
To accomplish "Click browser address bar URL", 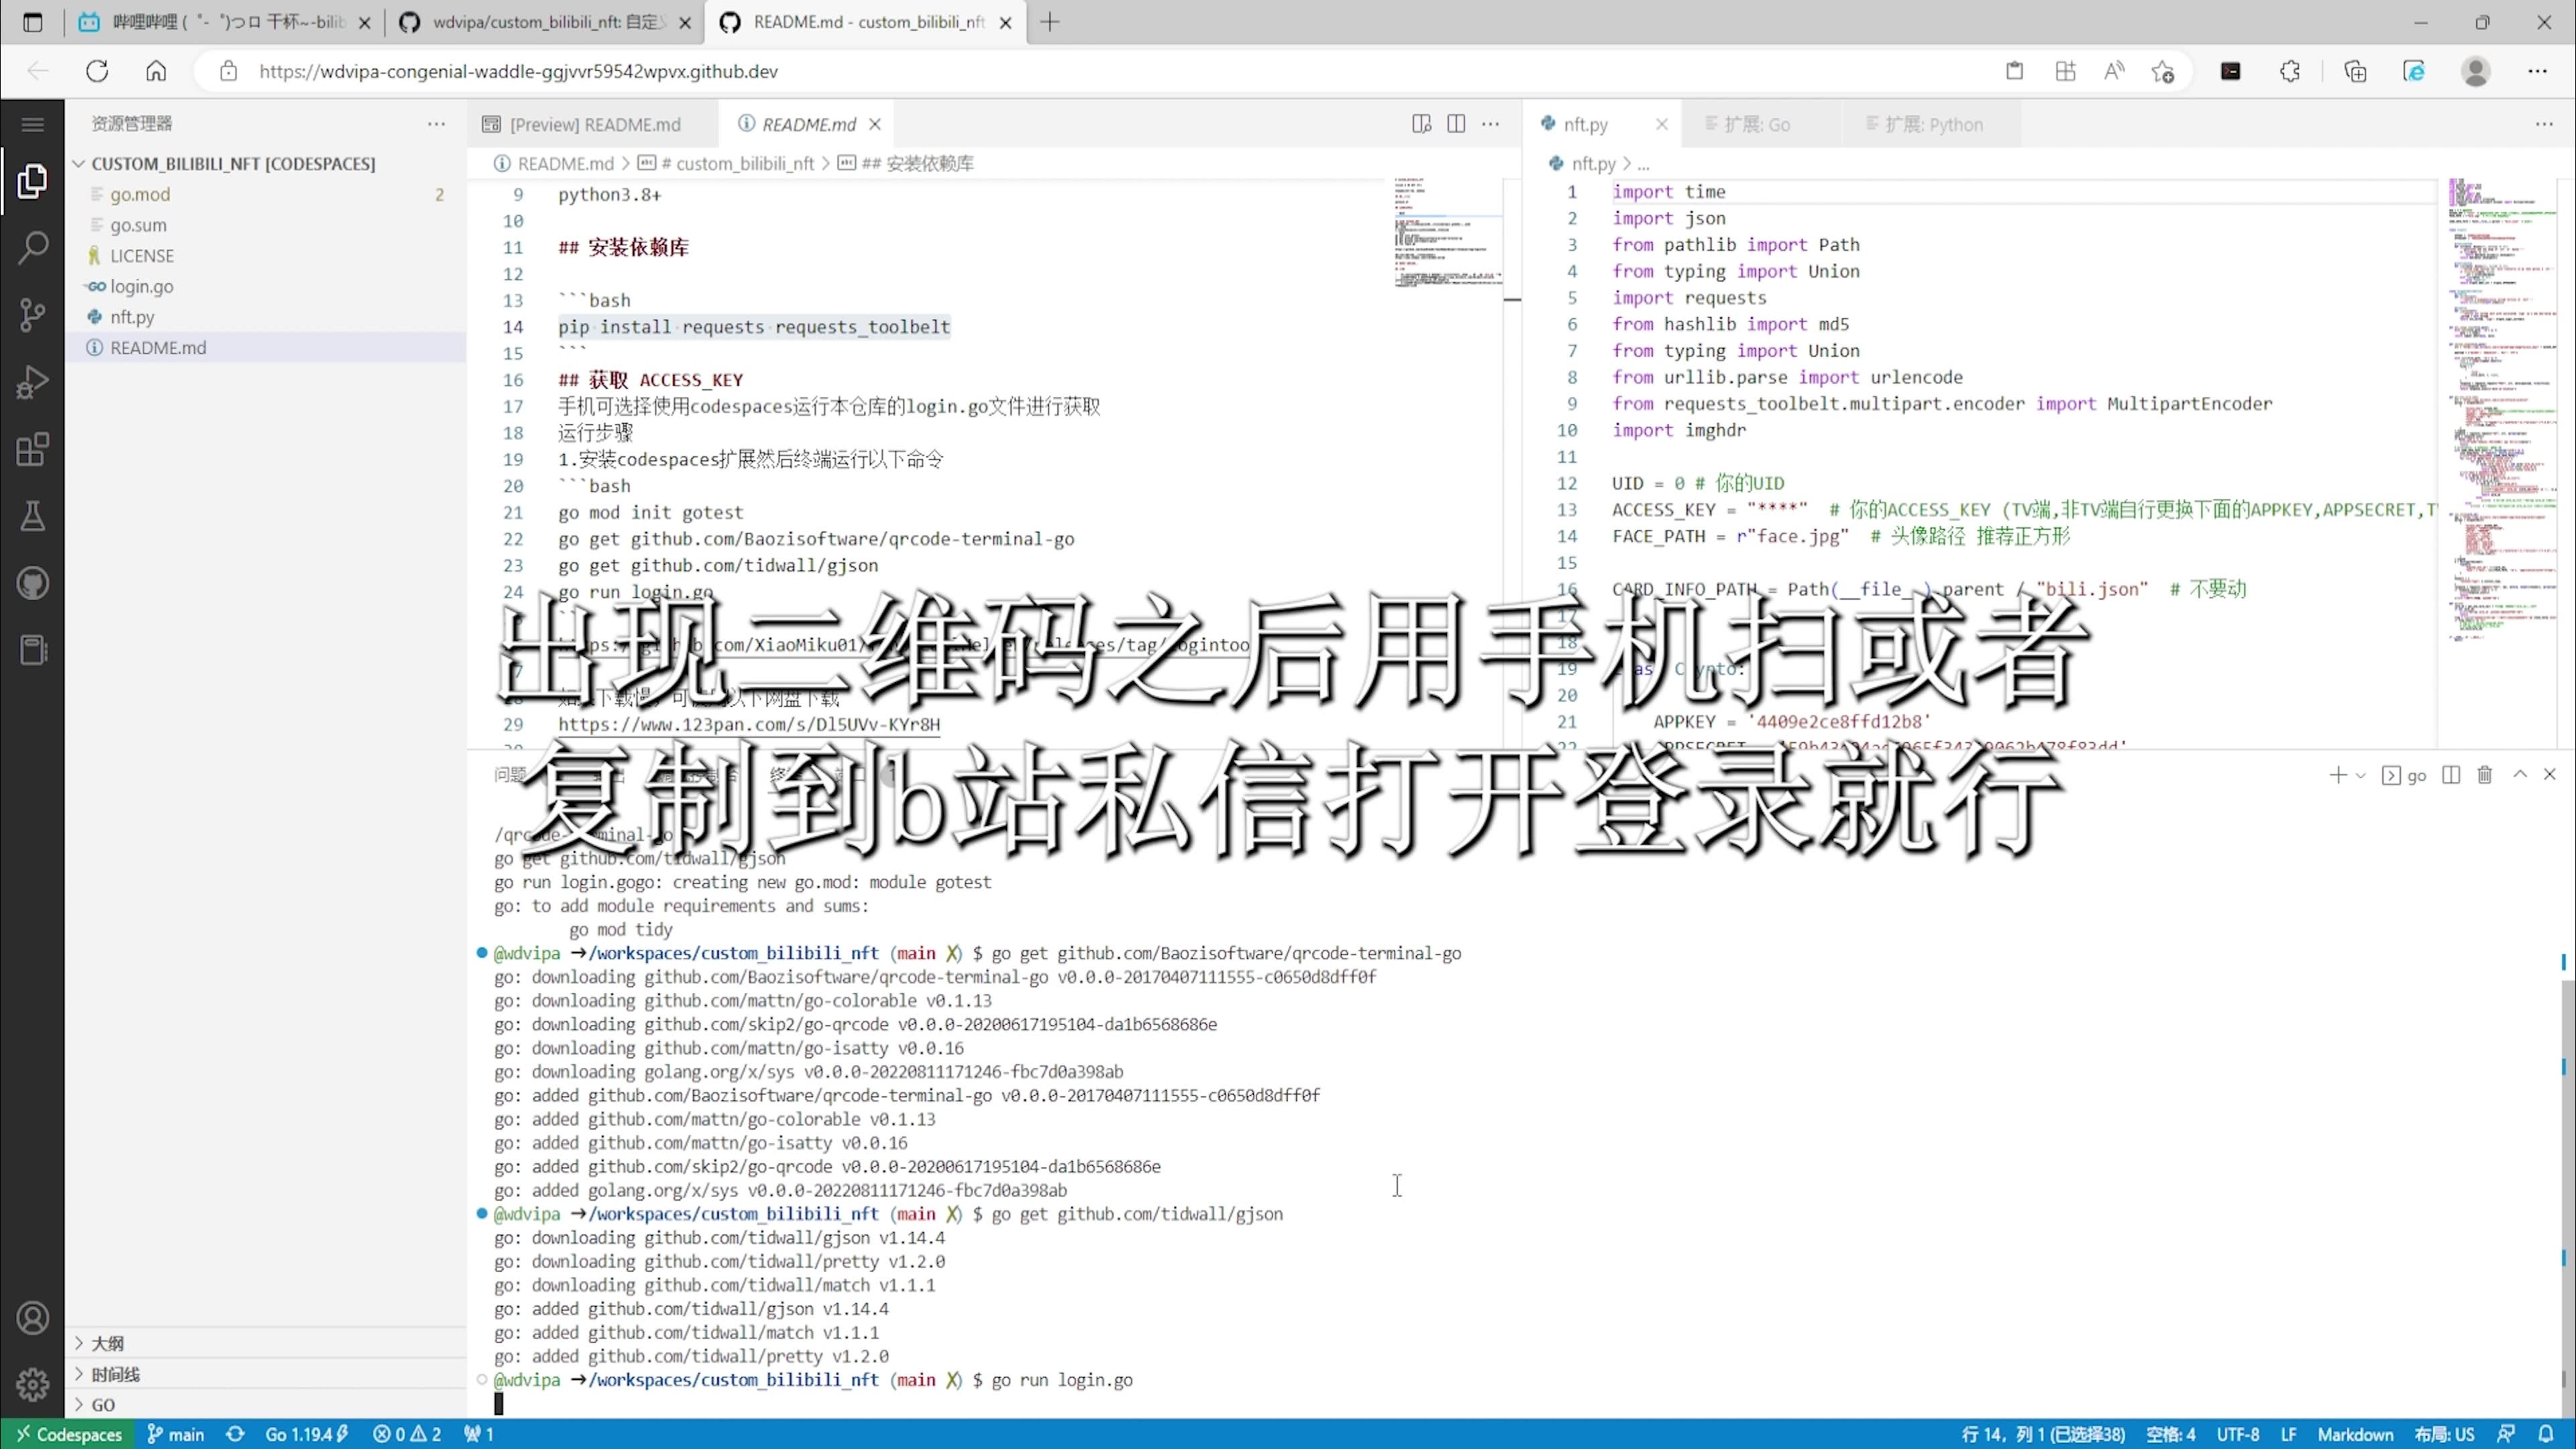I will coord(518,71).
